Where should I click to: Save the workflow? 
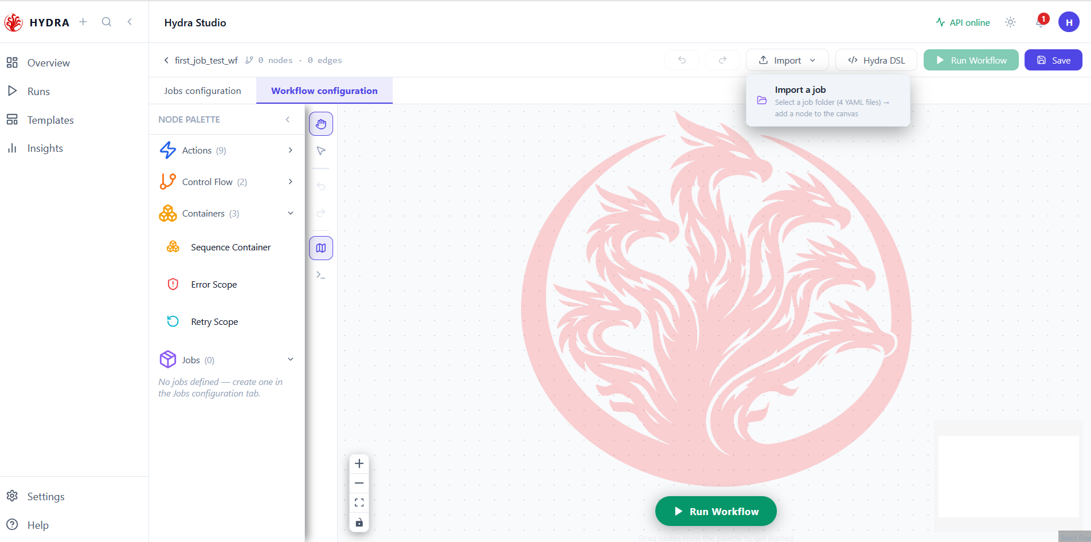(1053, 60)
